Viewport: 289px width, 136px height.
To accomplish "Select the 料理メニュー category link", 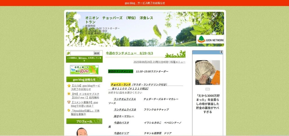I will 178,62.
